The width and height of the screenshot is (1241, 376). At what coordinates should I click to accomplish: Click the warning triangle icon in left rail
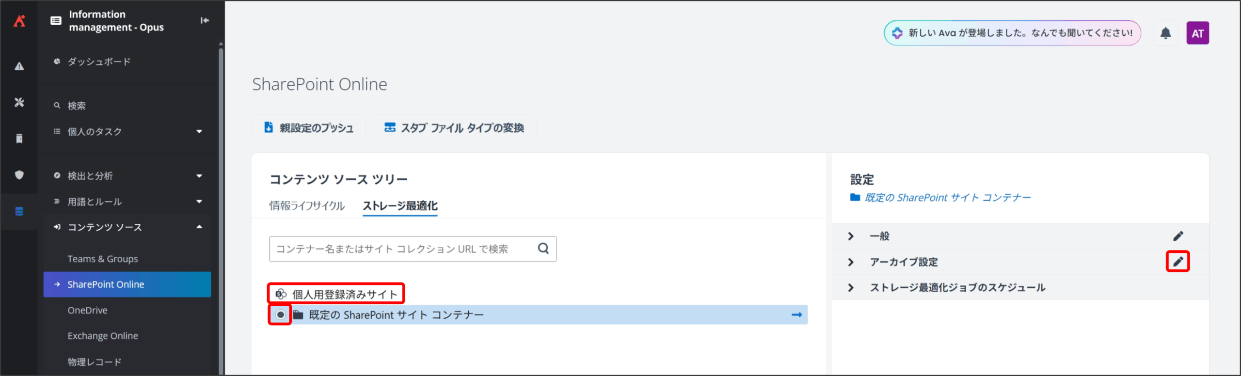pyautogui.click(x=19, y=66)
